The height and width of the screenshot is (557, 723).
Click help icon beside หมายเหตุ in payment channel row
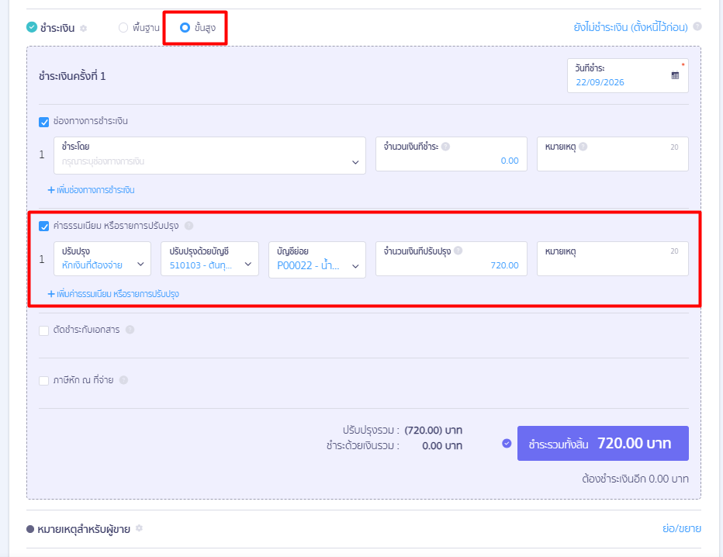pyautogui.click(x=583, y=147)
